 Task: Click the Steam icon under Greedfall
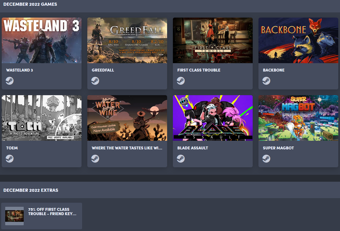point(95,81)
